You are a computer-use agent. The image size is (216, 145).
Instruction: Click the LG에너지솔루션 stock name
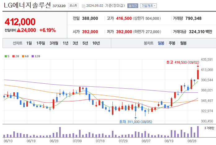[27, 5]
